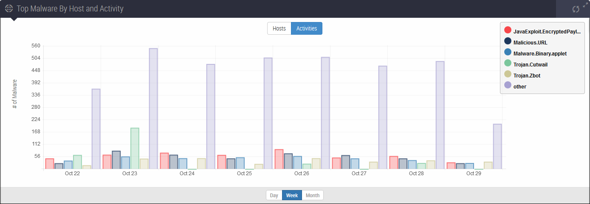The height and width of the screenshot is (204, 590).
Task: Click the 'Oct 25' axis label
Action: tap(244, 174)
